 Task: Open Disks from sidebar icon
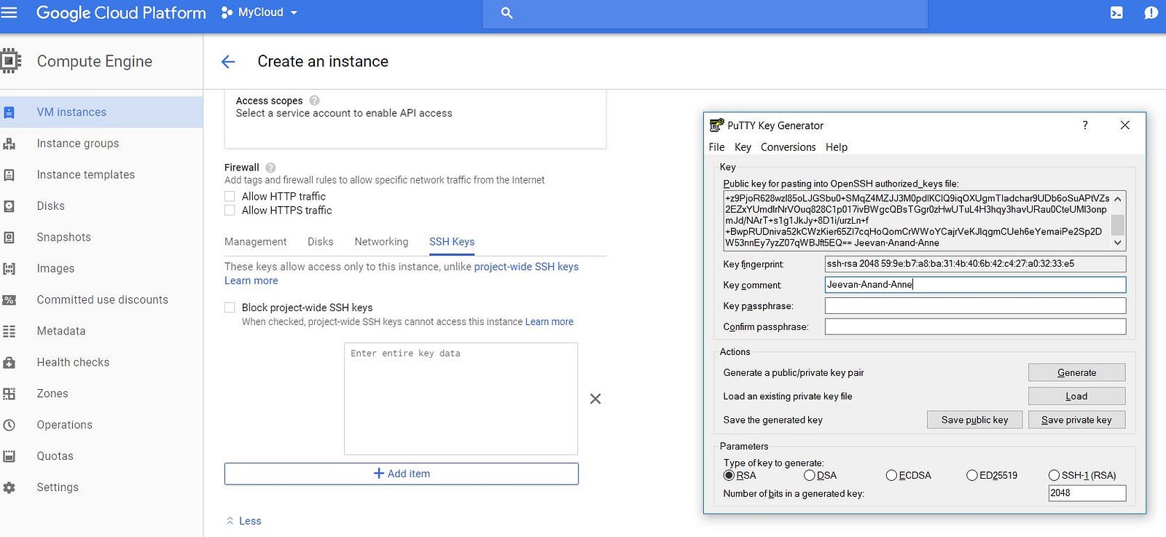click(x=9, y=206)
